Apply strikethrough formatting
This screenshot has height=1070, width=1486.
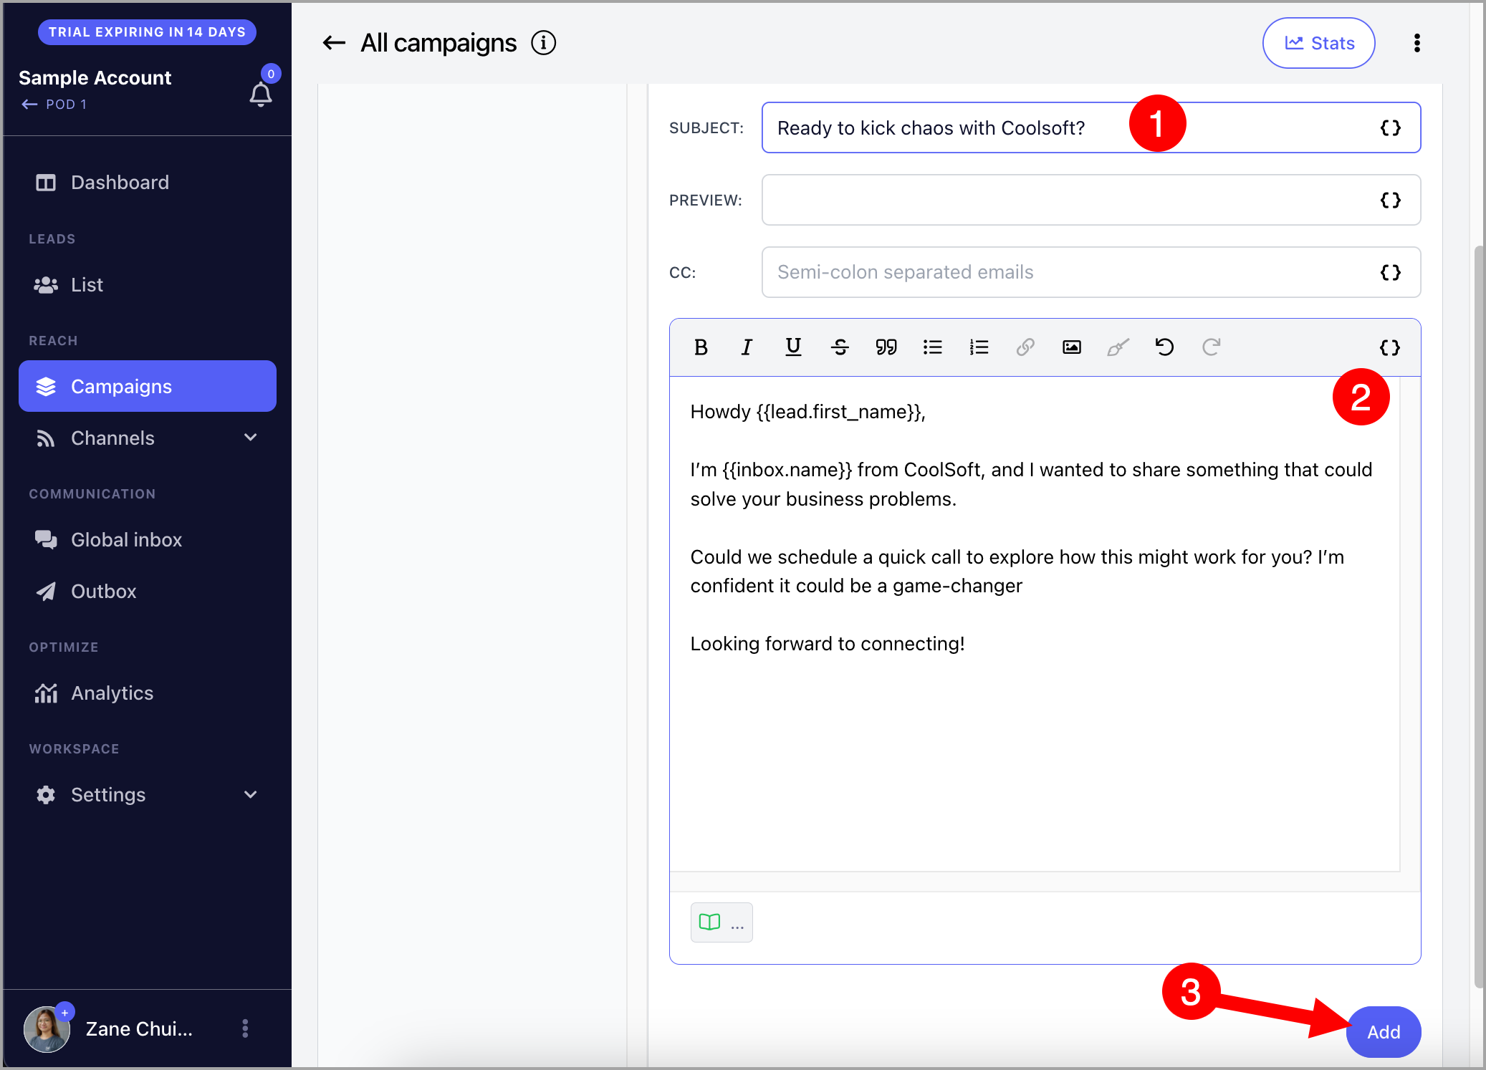coord(840,347)
